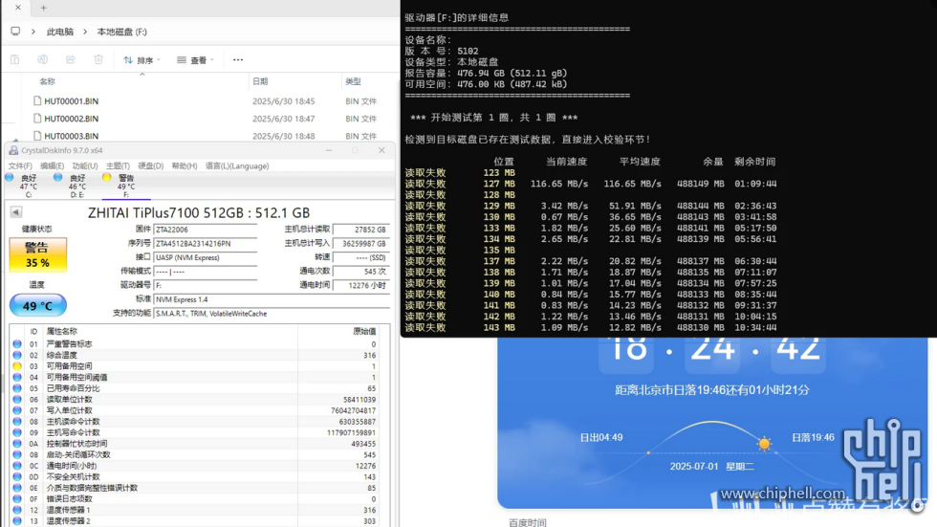
Task: Click the status circle of attribute 04 可用备用空间阈值
Action: pyautogui.click(x=17, y=377)
